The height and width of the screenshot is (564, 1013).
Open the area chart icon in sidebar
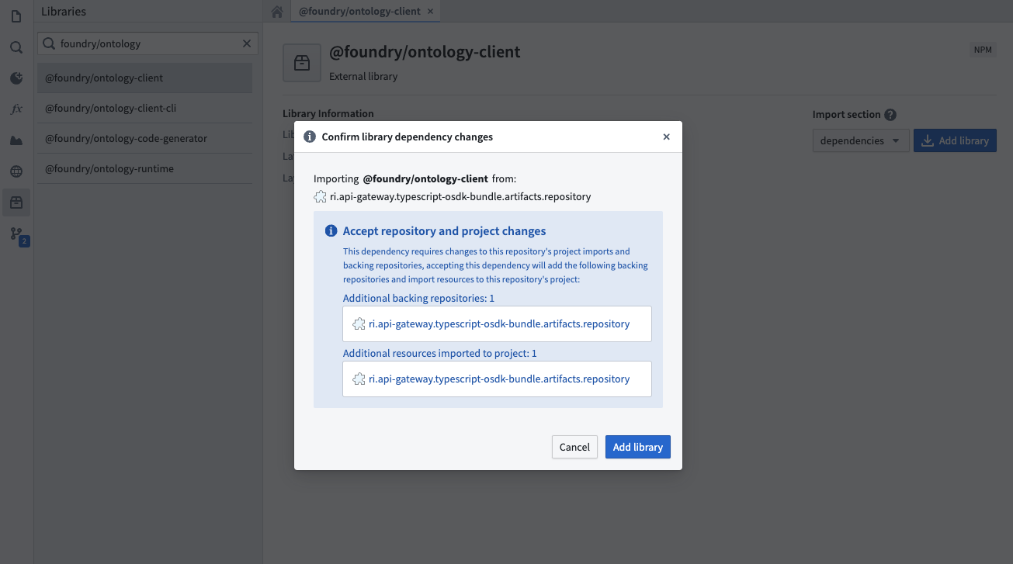16,140
